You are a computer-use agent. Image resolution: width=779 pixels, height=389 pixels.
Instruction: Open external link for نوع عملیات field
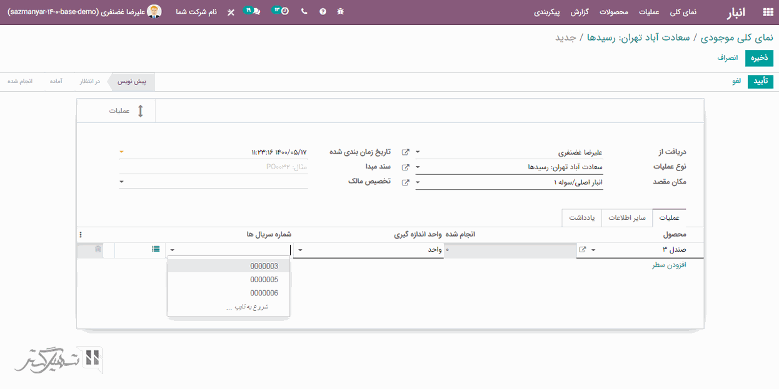click(405, 167)
